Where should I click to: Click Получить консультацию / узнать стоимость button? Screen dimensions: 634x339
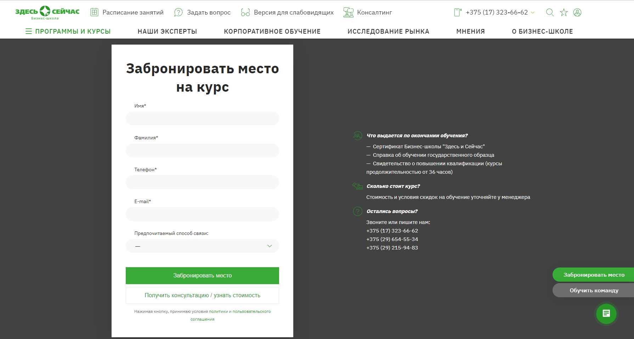pyautogui.click(x=202, y=295)
